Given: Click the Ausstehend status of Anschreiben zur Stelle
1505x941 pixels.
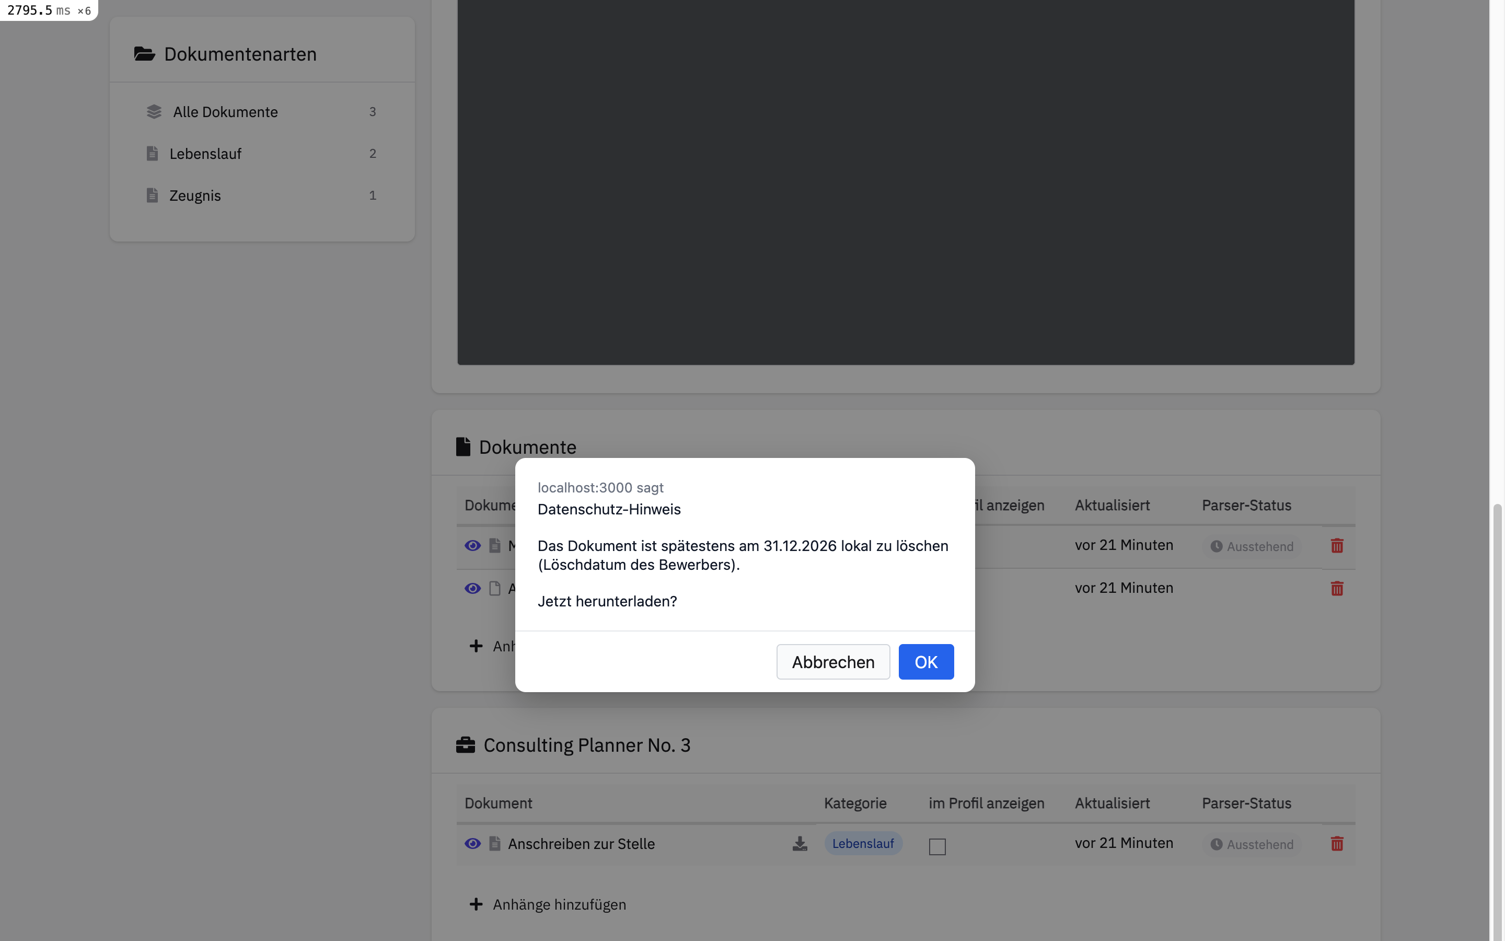Looking at the screenshot, I should point(1251,844).
